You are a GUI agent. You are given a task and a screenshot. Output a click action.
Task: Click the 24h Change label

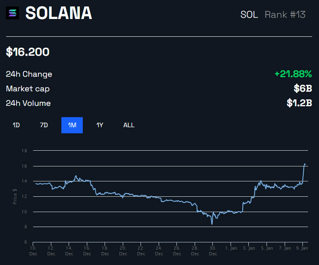(29, 74)
